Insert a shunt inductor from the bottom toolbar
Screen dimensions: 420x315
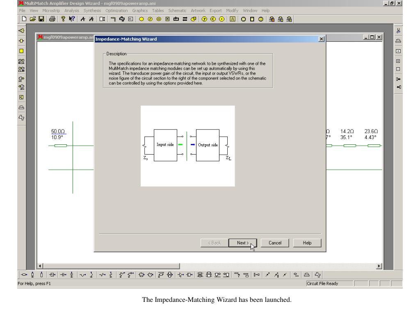coord(91,275)
